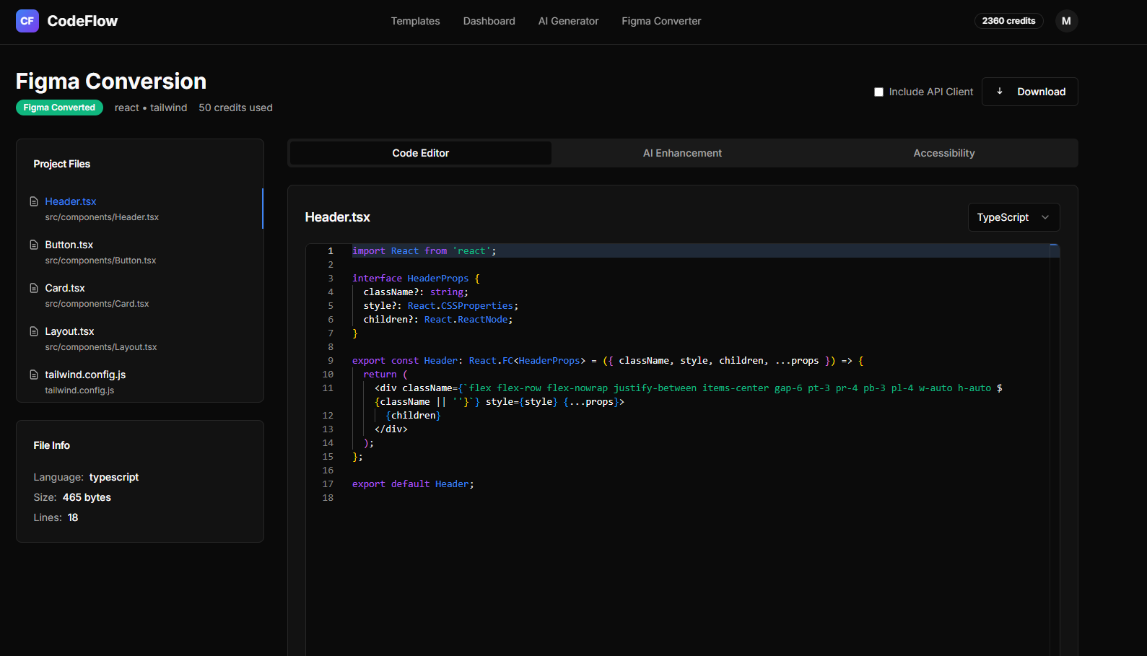The image size is (1147, 656).
Task: Open the user avatar M menu
Action: [x=1066, y=21]
